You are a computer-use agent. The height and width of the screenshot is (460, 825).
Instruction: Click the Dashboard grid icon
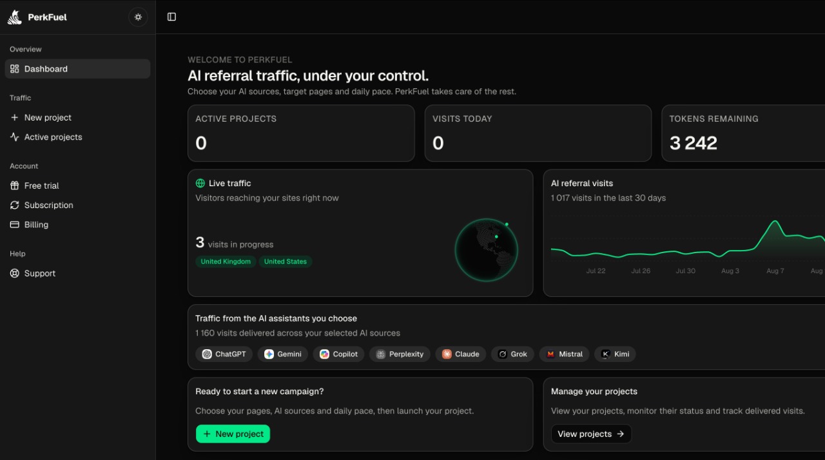(15, 69)
